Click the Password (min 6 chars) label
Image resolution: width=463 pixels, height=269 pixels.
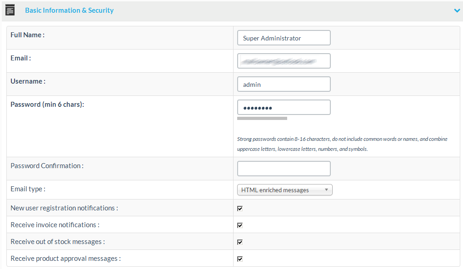click(47, 105)
